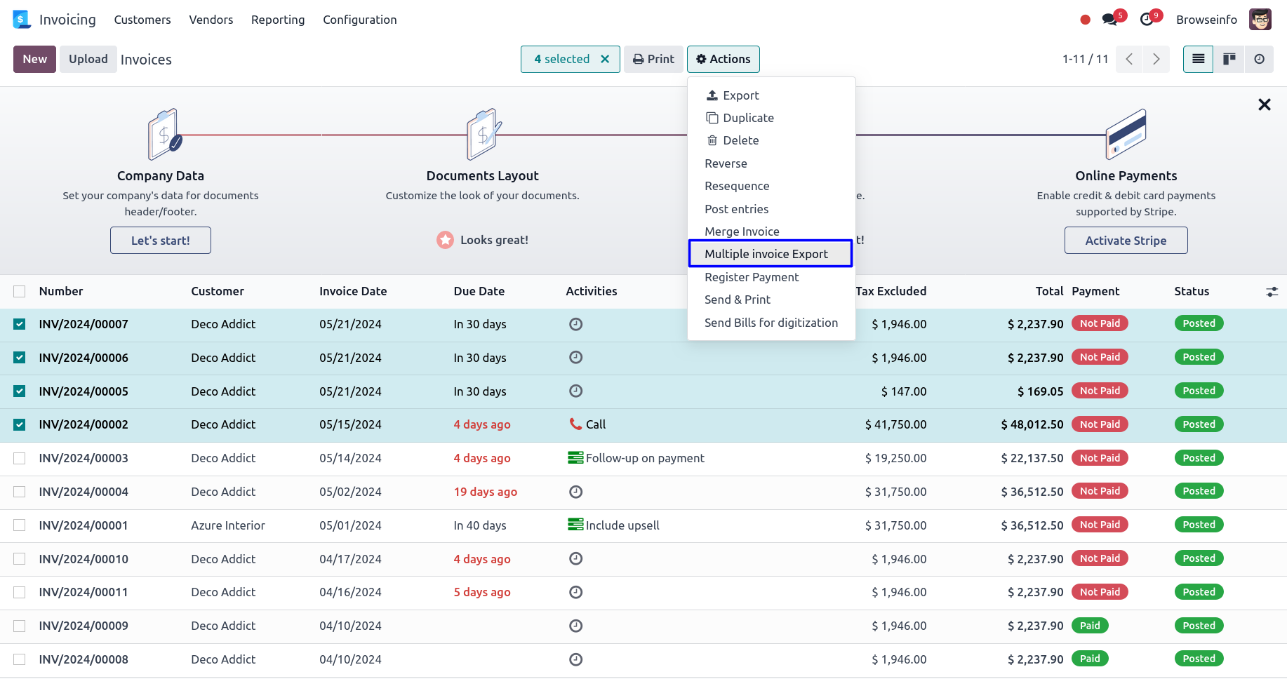
Task: Switch to Kanban view icon
Action: (1229, 60)
